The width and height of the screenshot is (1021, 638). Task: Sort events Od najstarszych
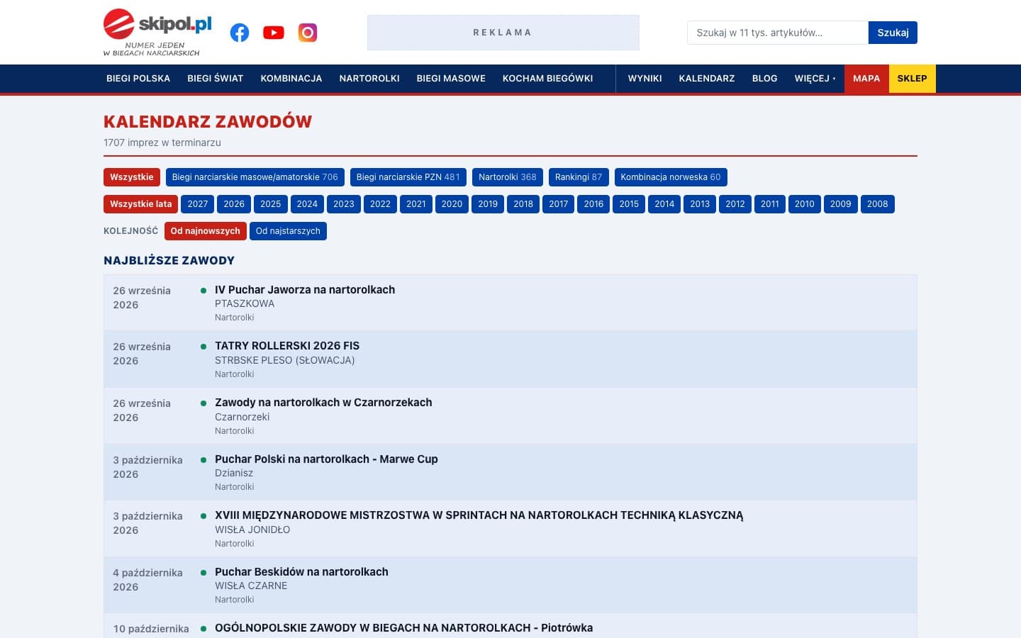pyautogui.click(x=288, y=231)
